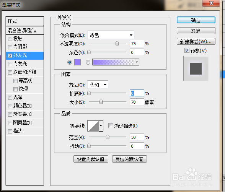Click the 抖动 jitter value field
The image size is (225, 192).
tap(137, 146)
